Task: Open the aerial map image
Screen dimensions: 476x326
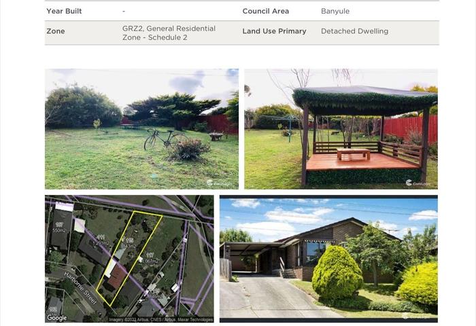Action: click(129, 259)
